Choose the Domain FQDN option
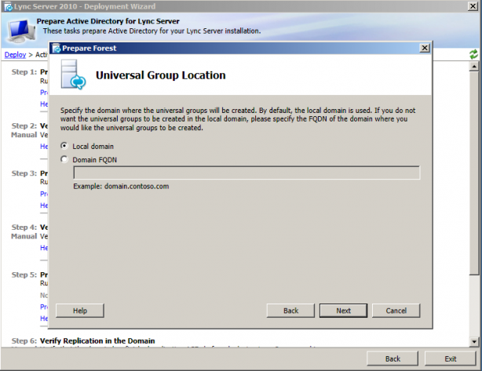Image resolution: width=482 pixels, height=371 pixels. (x=64, y=159)
